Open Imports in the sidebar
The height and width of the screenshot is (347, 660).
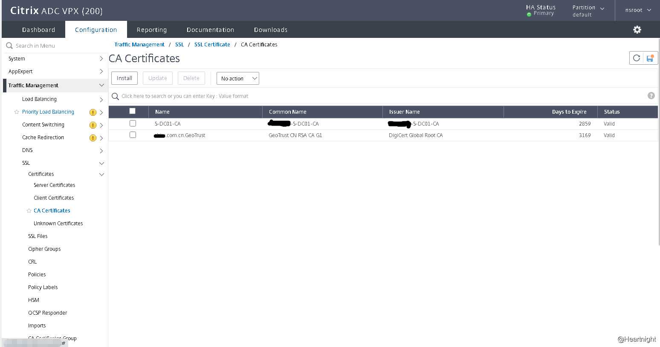click(x=37, y=326)
